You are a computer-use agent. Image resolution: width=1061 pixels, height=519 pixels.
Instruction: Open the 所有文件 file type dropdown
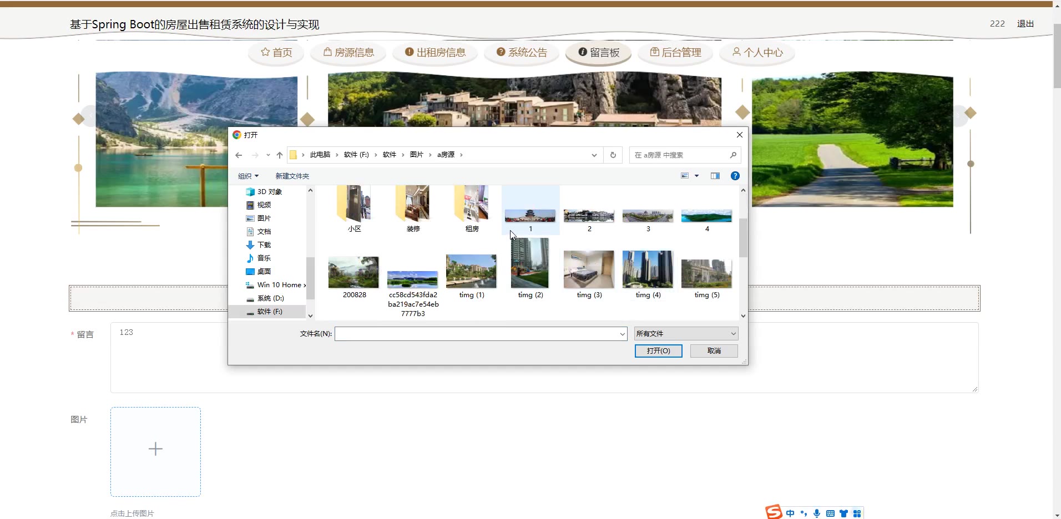coord(686,334)
